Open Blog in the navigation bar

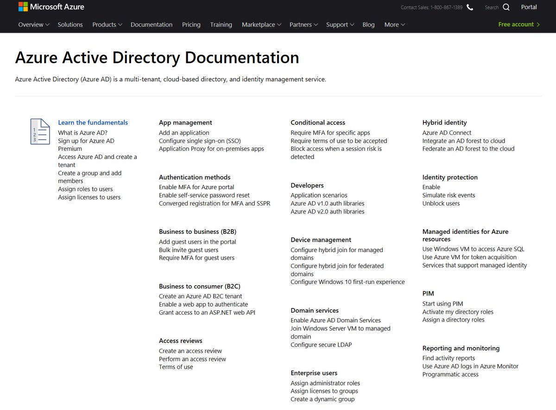(x=368, y=25)
